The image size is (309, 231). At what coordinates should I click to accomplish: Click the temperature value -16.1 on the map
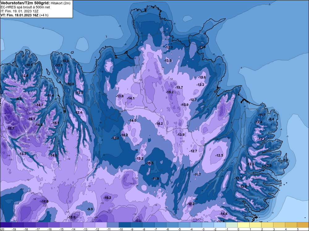(x=31, y=119)
